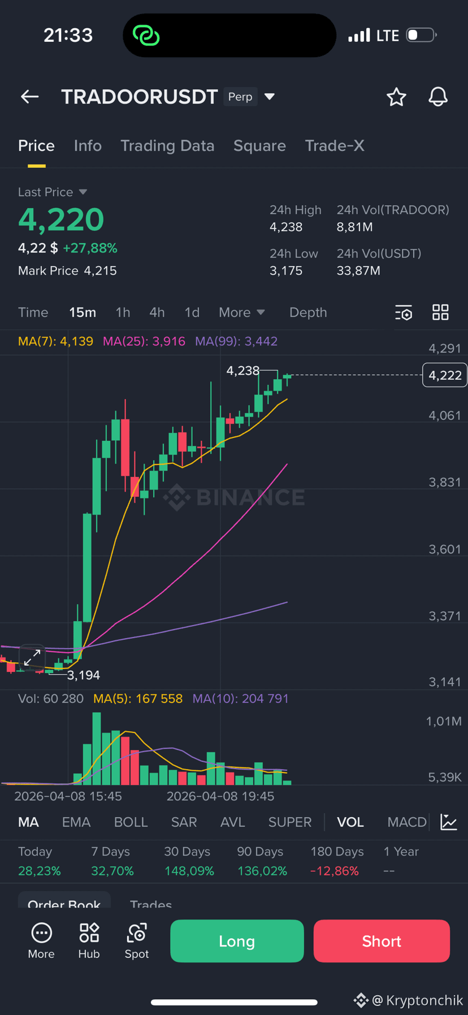Select the Price tab
The image size is (468, 1015).
tap(36, 146)
